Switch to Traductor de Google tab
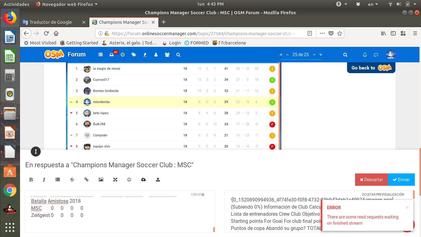The height and width of the screenshot is (237, 421). (x=51, y=22)
